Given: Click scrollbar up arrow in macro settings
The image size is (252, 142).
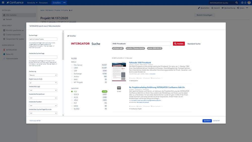Looking at the screenshot, I should click(63, 31).
